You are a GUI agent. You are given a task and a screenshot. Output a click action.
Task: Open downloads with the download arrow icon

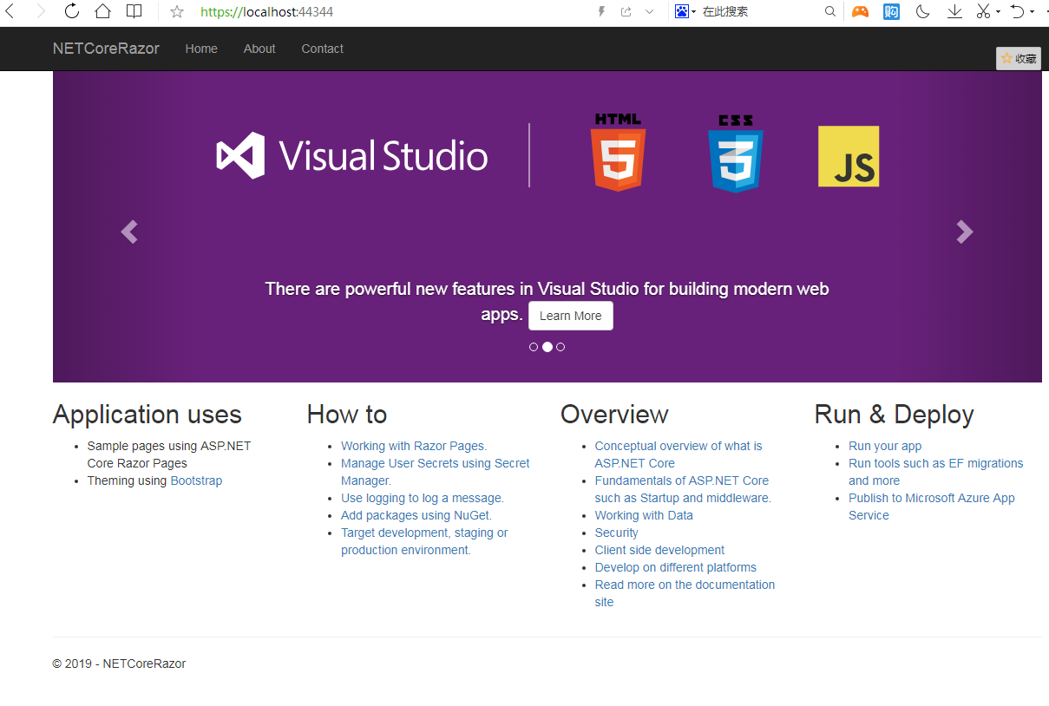954,11
